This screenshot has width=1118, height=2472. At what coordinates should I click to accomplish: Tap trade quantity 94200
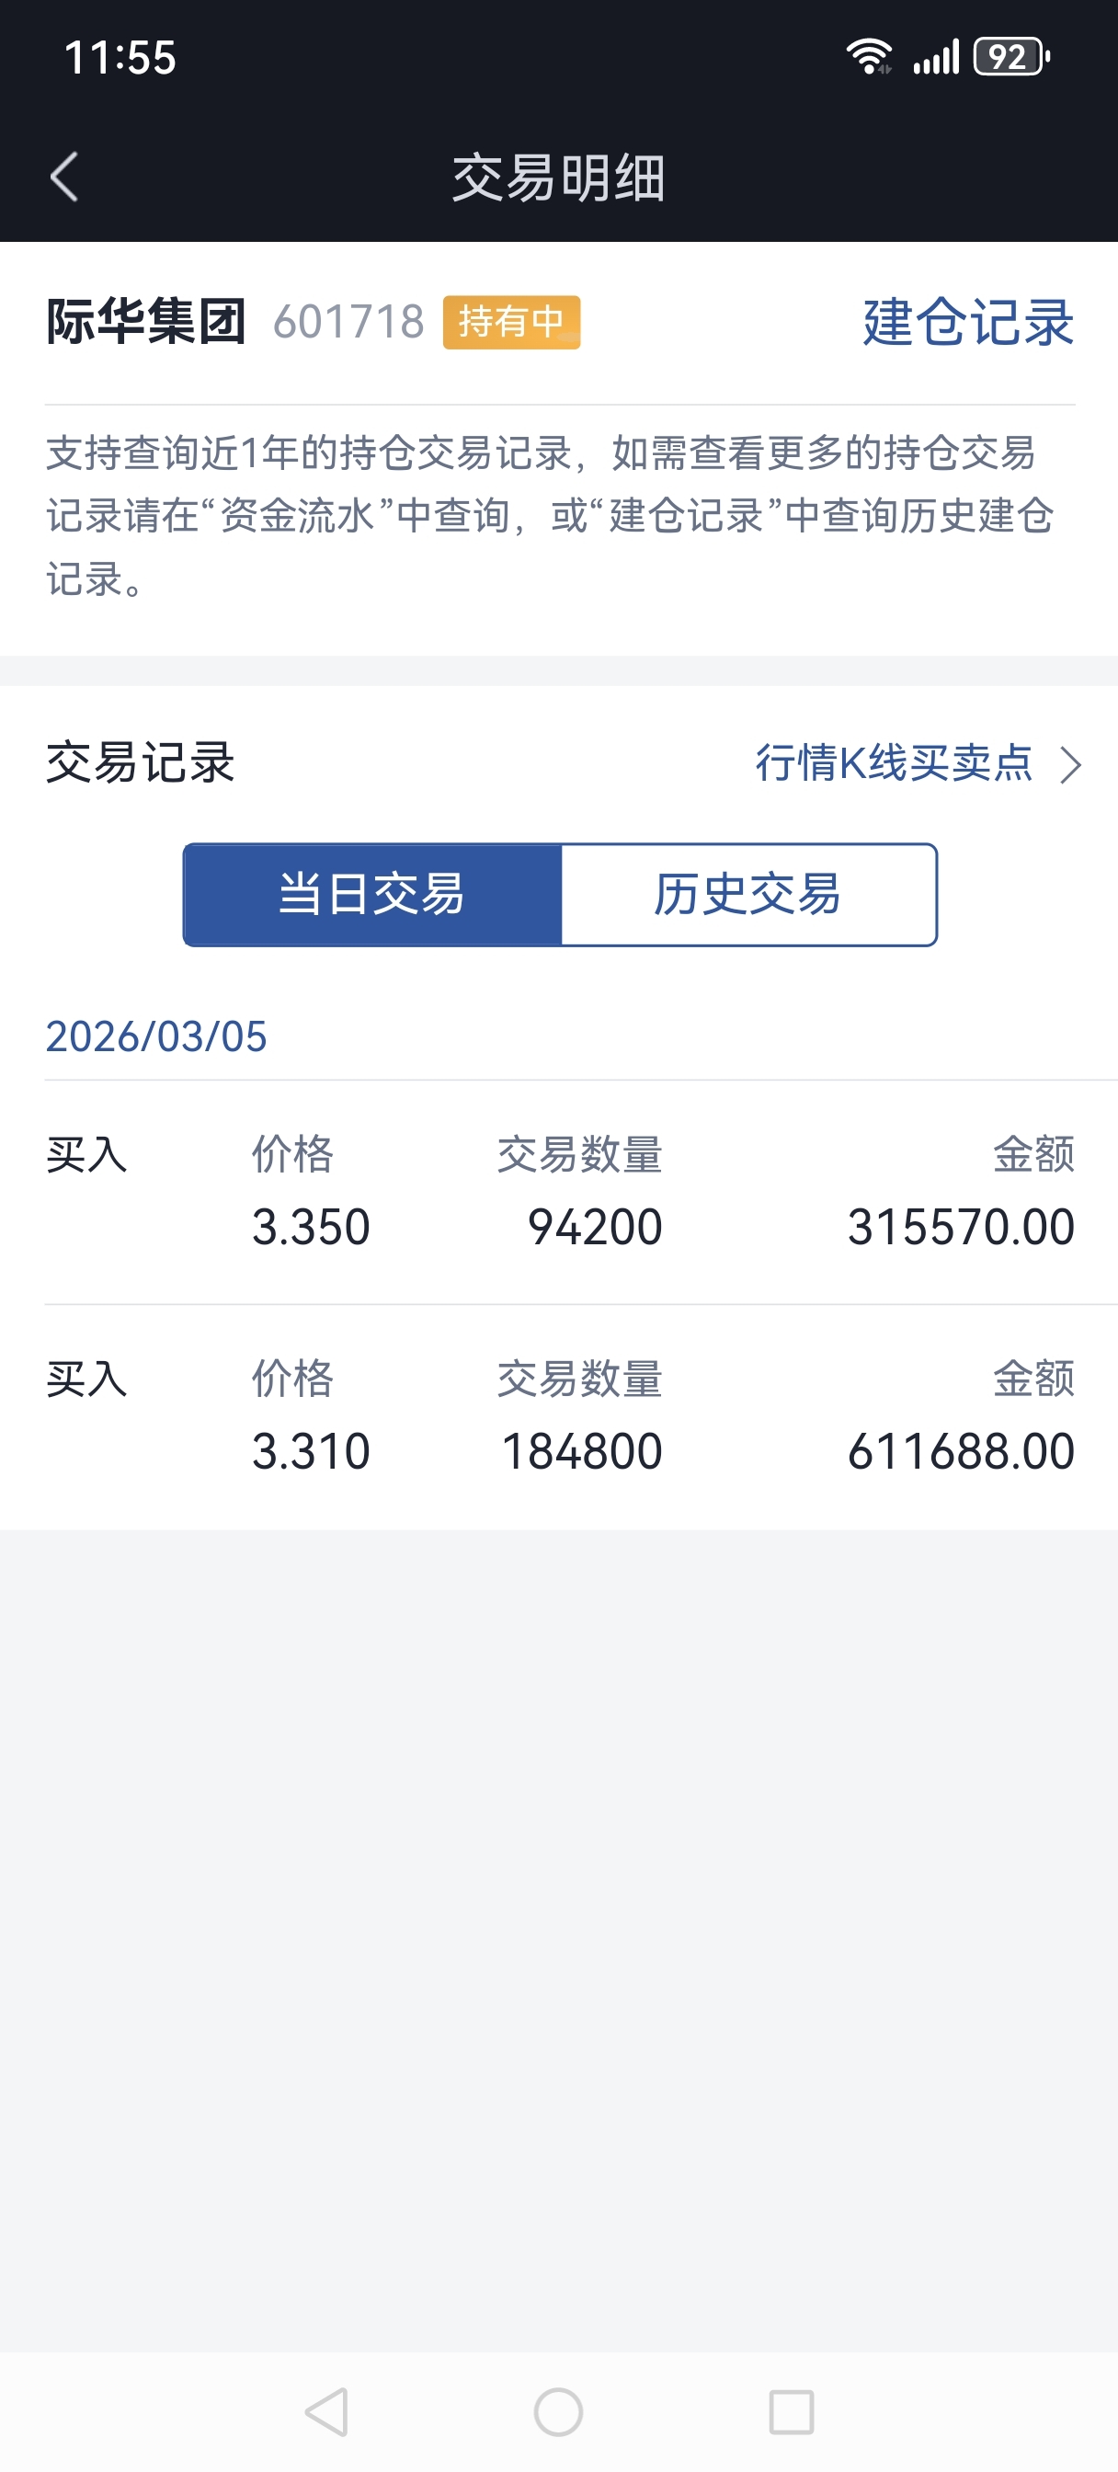point(595,1227)
